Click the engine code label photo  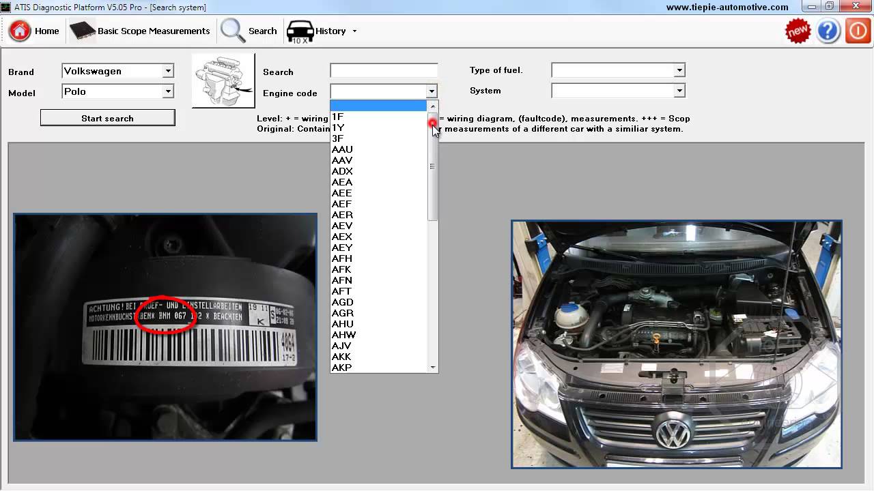165,327
